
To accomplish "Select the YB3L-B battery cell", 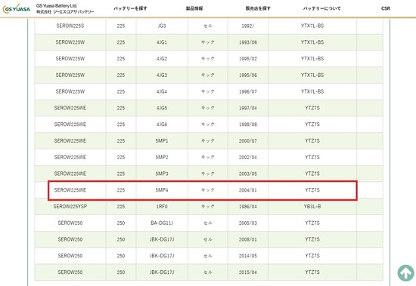I will [312, 207].
